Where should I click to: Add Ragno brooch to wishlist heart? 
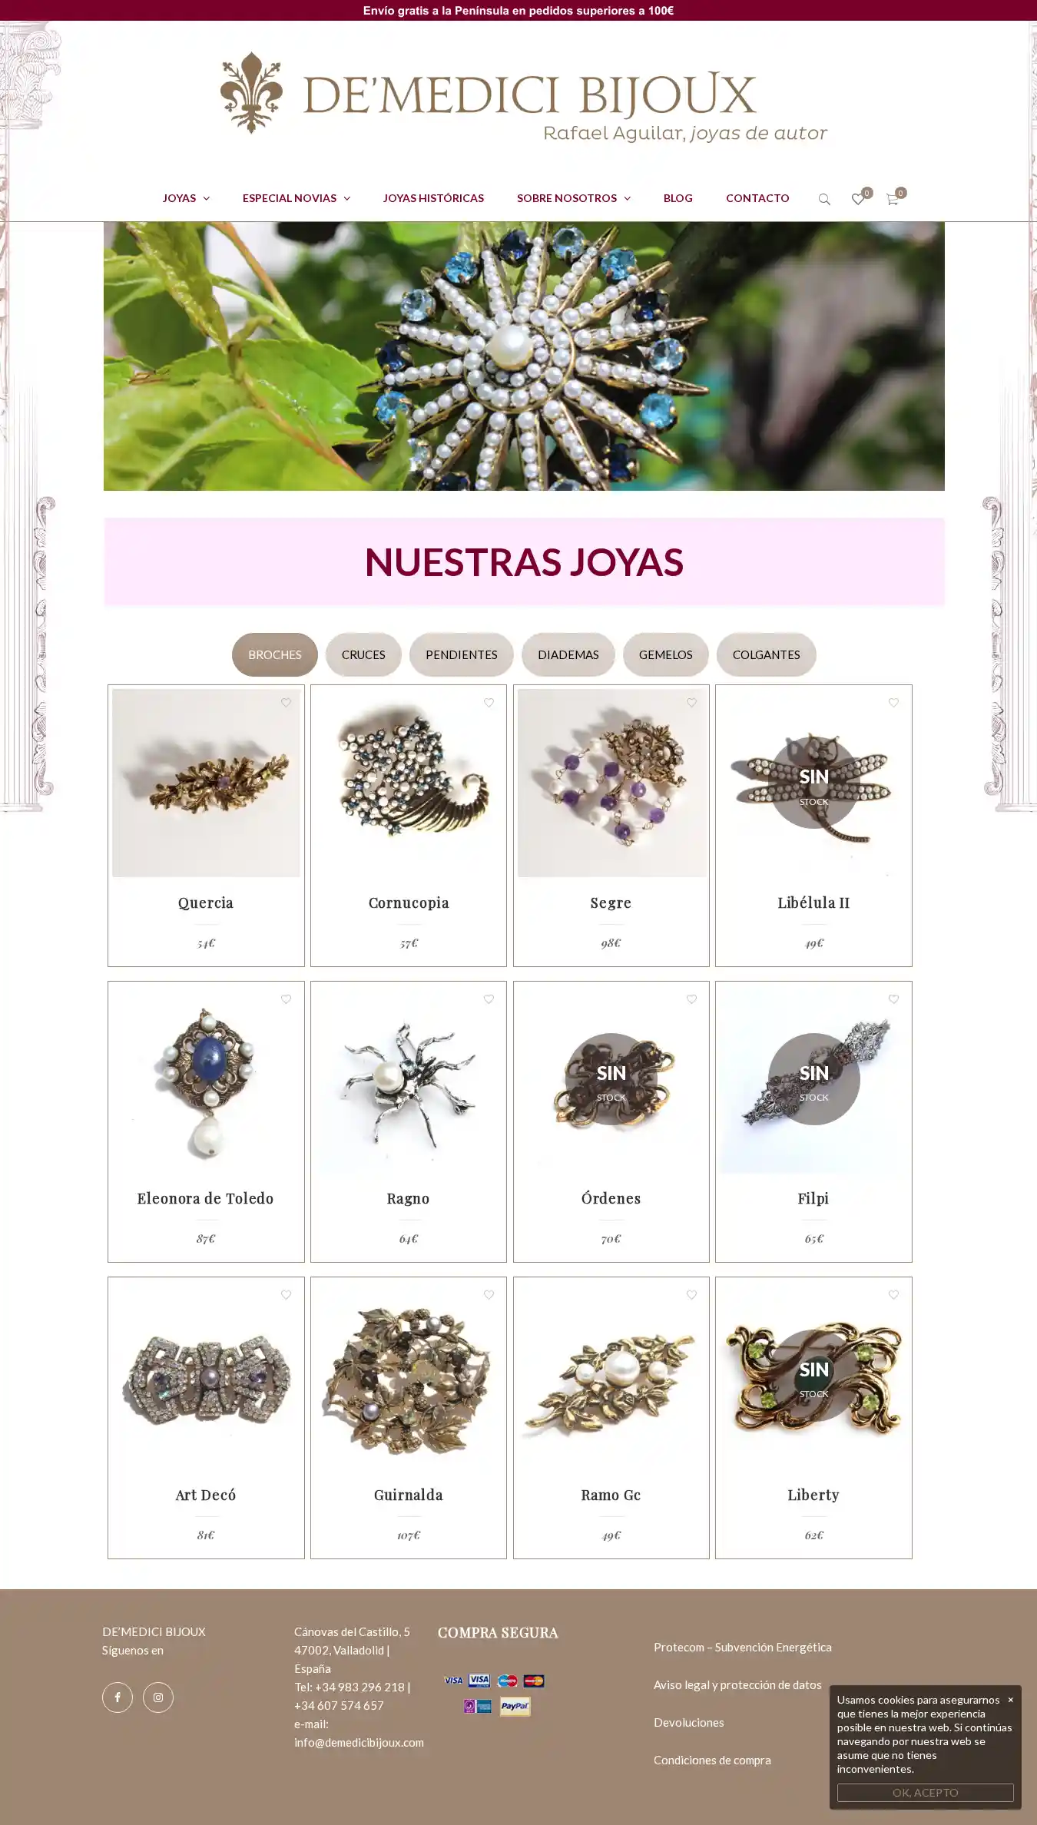tap(489, 999)
